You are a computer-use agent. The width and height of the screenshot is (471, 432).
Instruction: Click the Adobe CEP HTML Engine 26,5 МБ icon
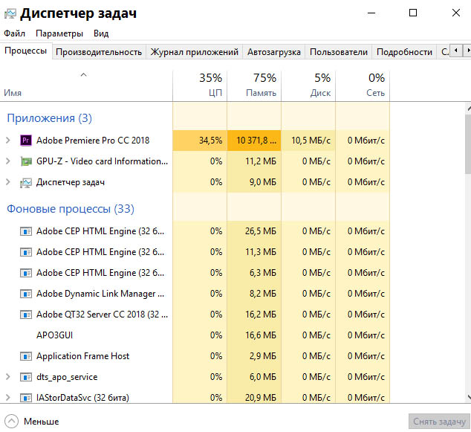[x=26, y=231]
